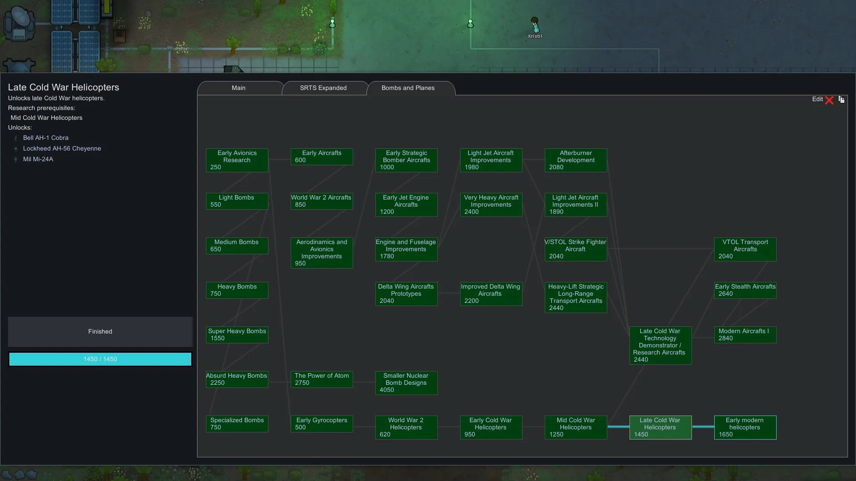Screen dimensions: 856x481
Task: Select the Mid Cold War Helicopters node
Action: [x=576, y=428]
